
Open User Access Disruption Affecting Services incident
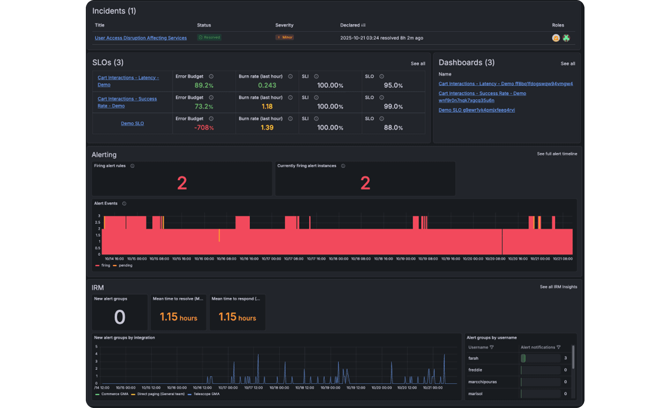click(x=141, y=38)
